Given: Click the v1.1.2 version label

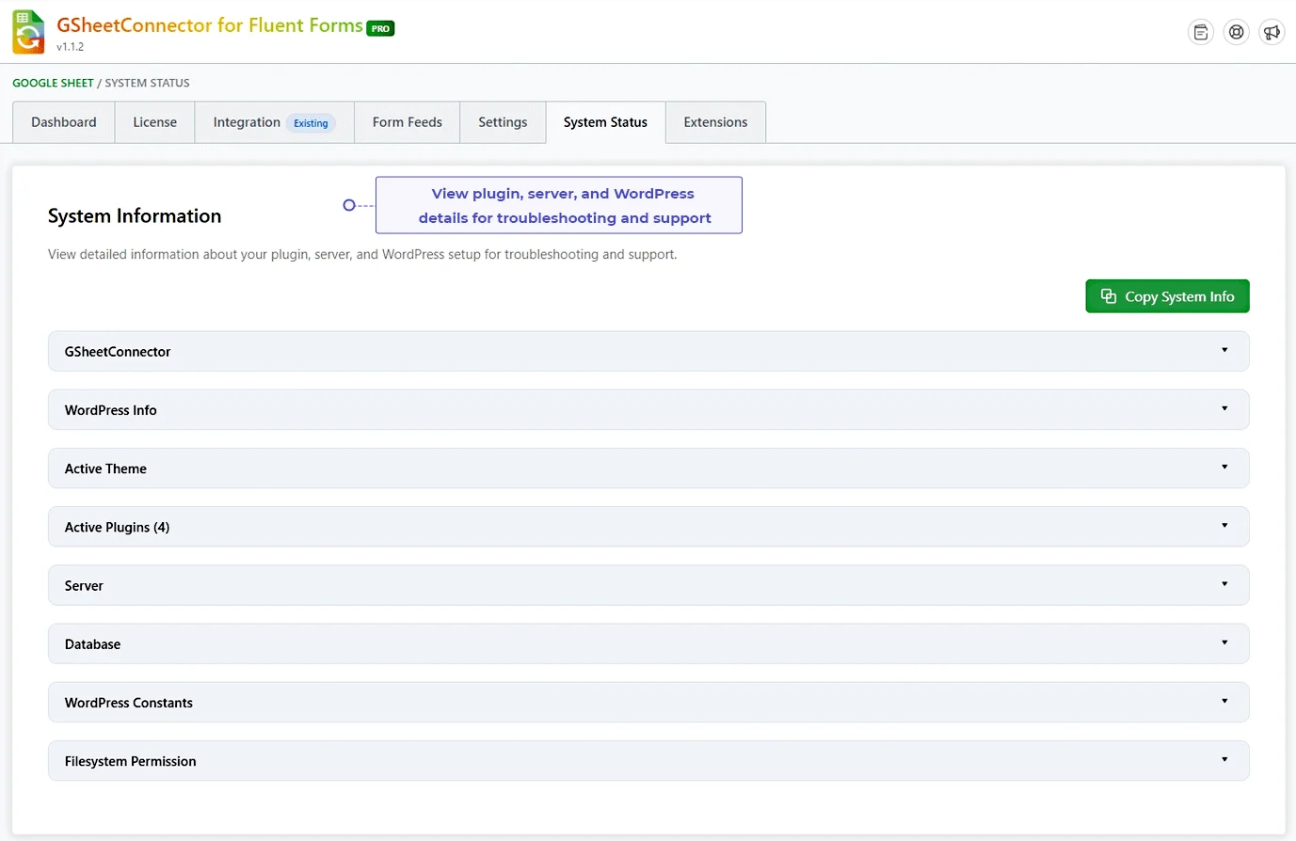Looking at the screenshot, I should pos(70,47).
